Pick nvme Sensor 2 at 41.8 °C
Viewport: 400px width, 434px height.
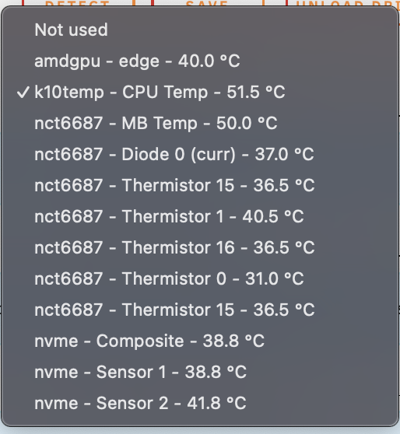pos(199,403)
